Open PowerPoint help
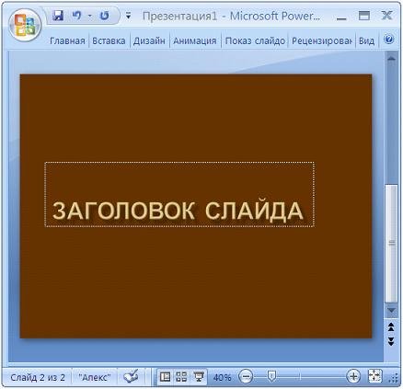The image size is (403, 389). click(x=388, y=40)
